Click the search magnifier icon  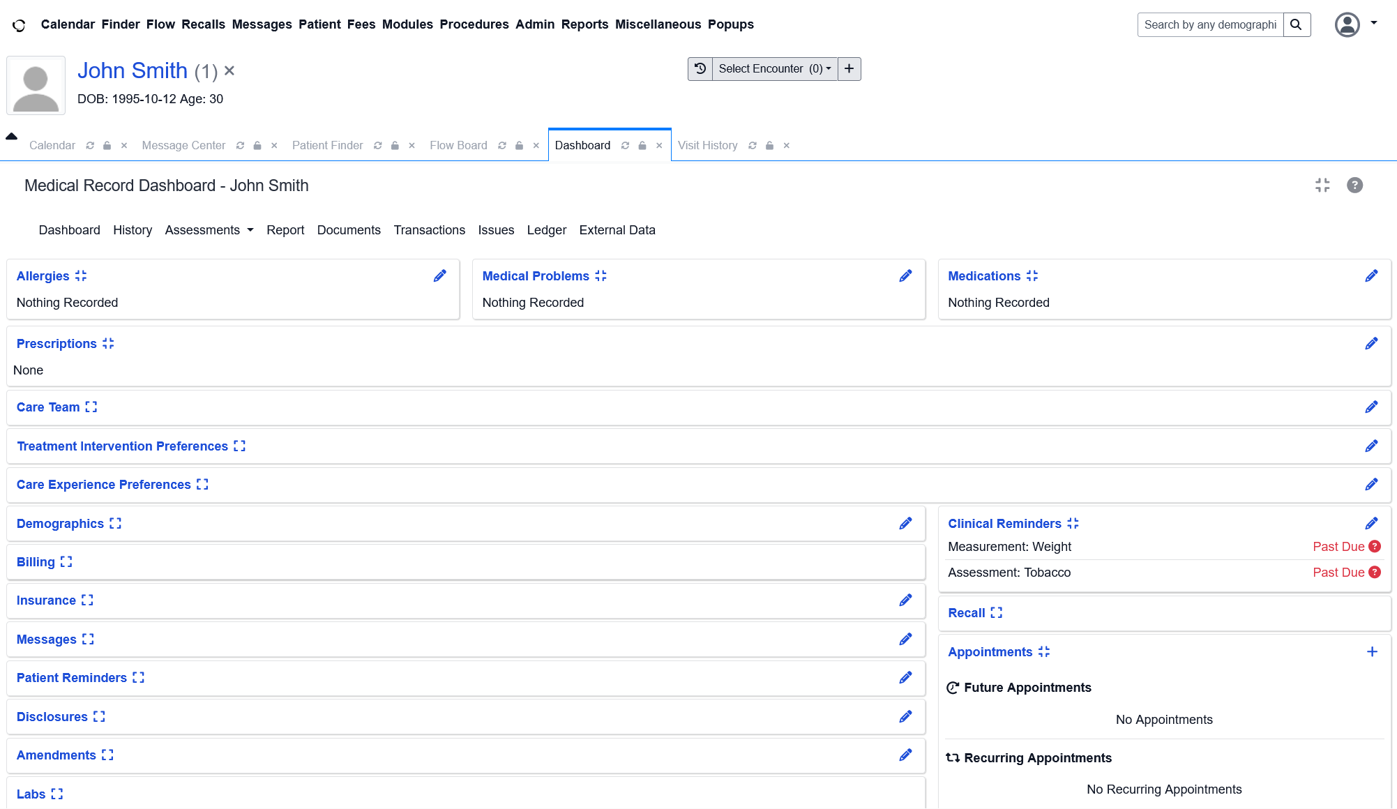tap(1297, 24)
